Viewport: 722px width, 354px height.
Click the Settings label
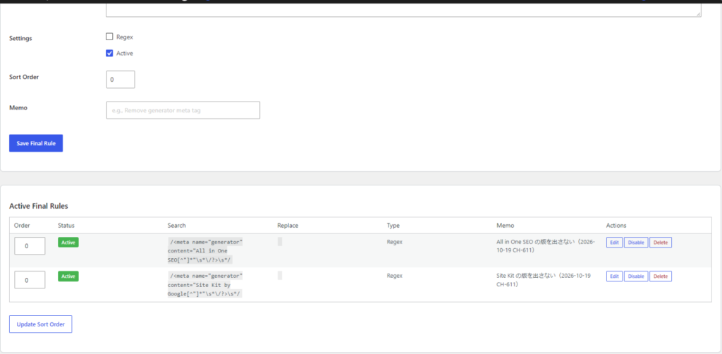(20, 39)
